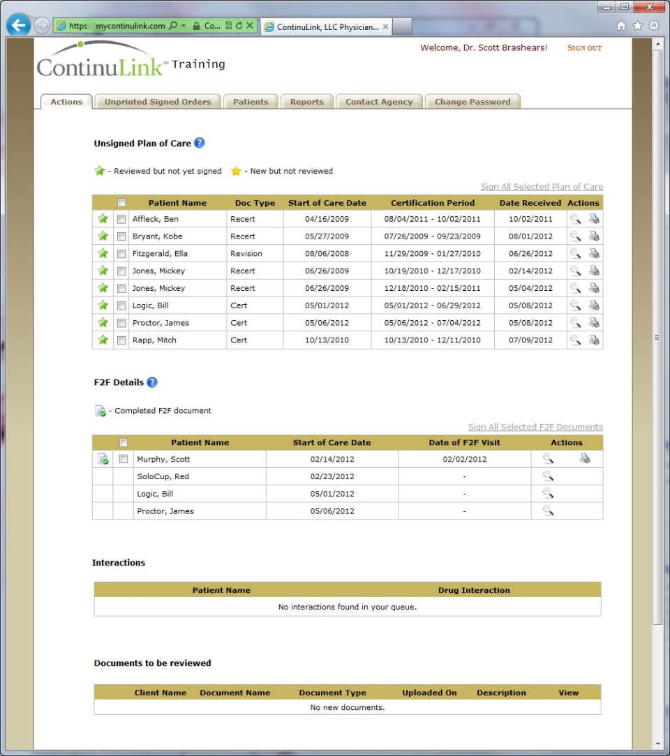
Task: Print Murphy, Scott F2F document
Action: click(585, 458)
